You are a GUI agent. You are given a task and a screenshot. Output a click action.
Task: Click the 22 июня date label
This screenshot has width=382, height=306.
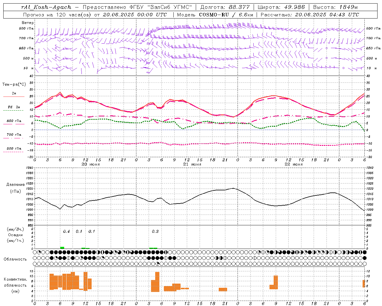coord(294,164)
